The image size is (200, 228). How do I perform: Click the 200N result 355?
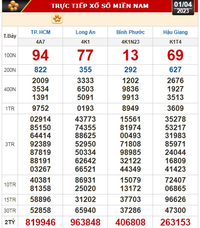point(85,70)
